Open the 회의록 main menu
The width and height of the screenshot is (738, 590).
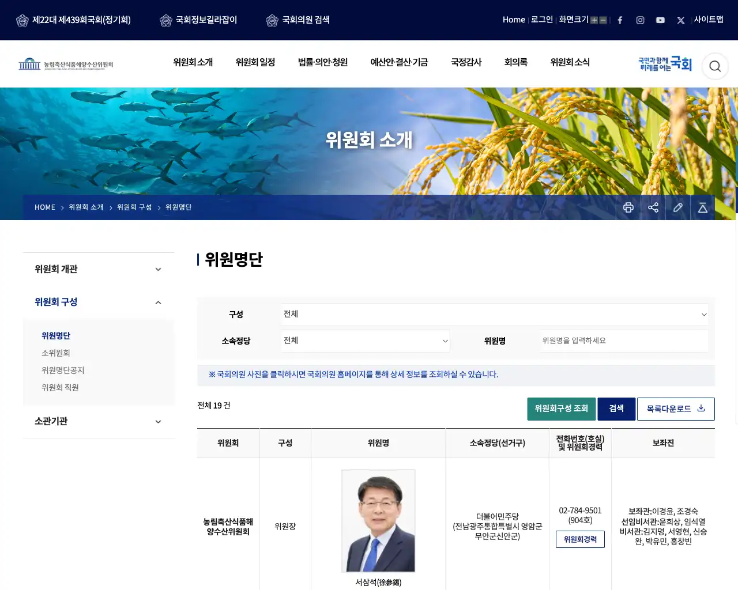pos(516,62)
